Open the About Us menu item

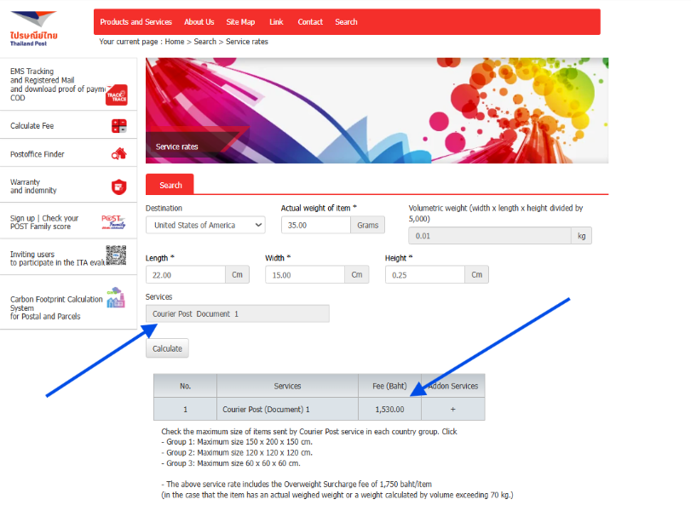tap(199, 22)
